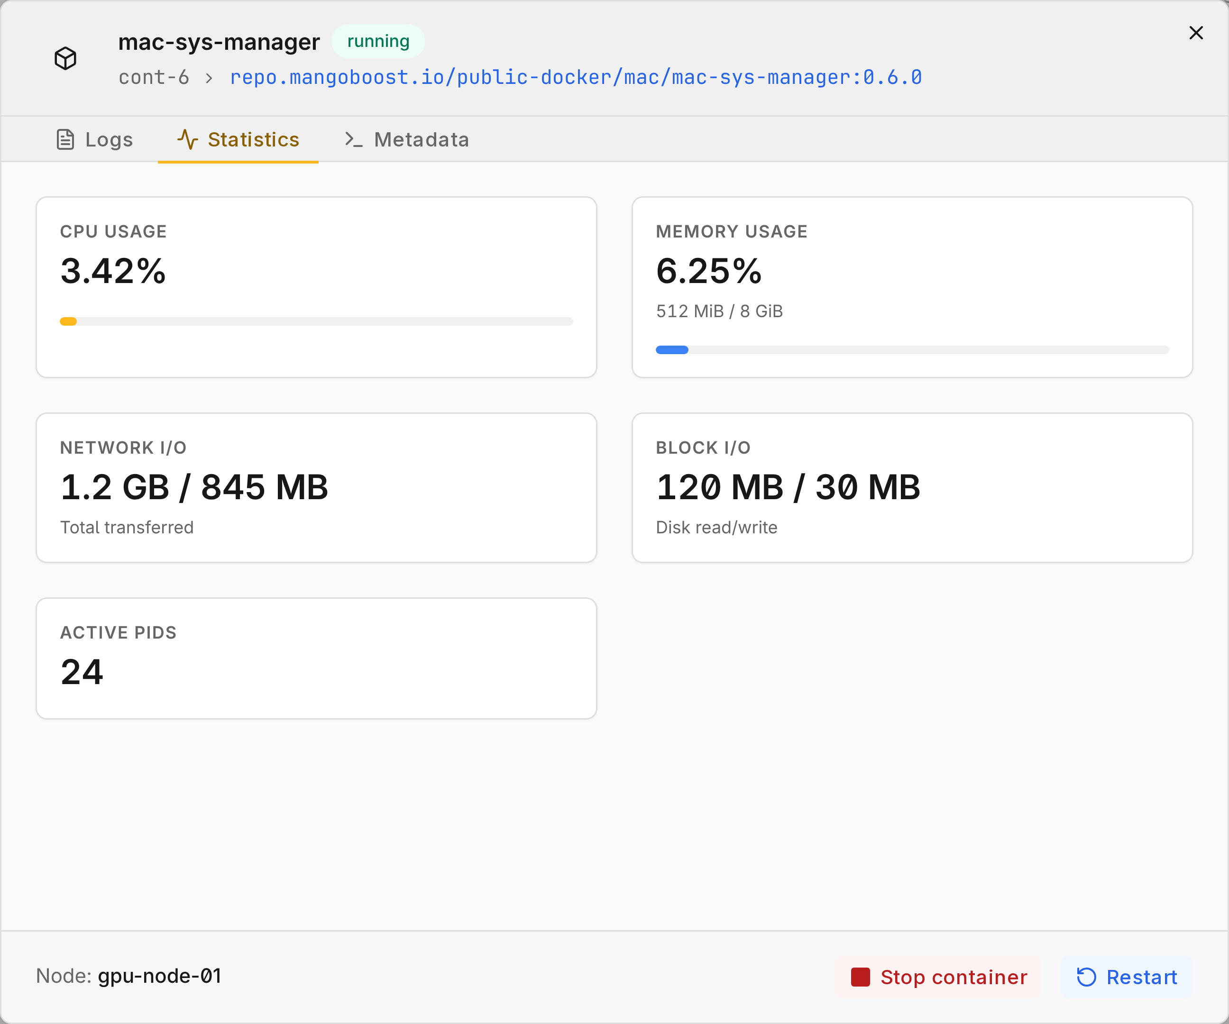1229x1024 pixels.
Task: Click the red stop square icon
Action: pos(860,977)
